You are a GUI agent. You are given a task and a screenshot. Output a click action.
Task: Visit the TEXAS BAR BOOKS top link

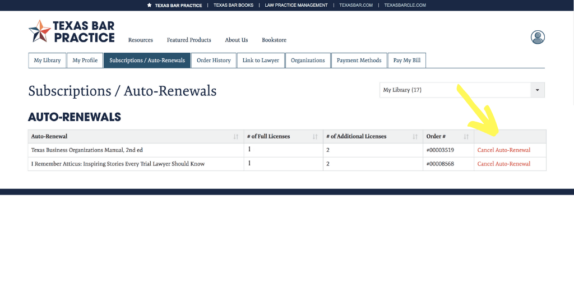(234, 5)
